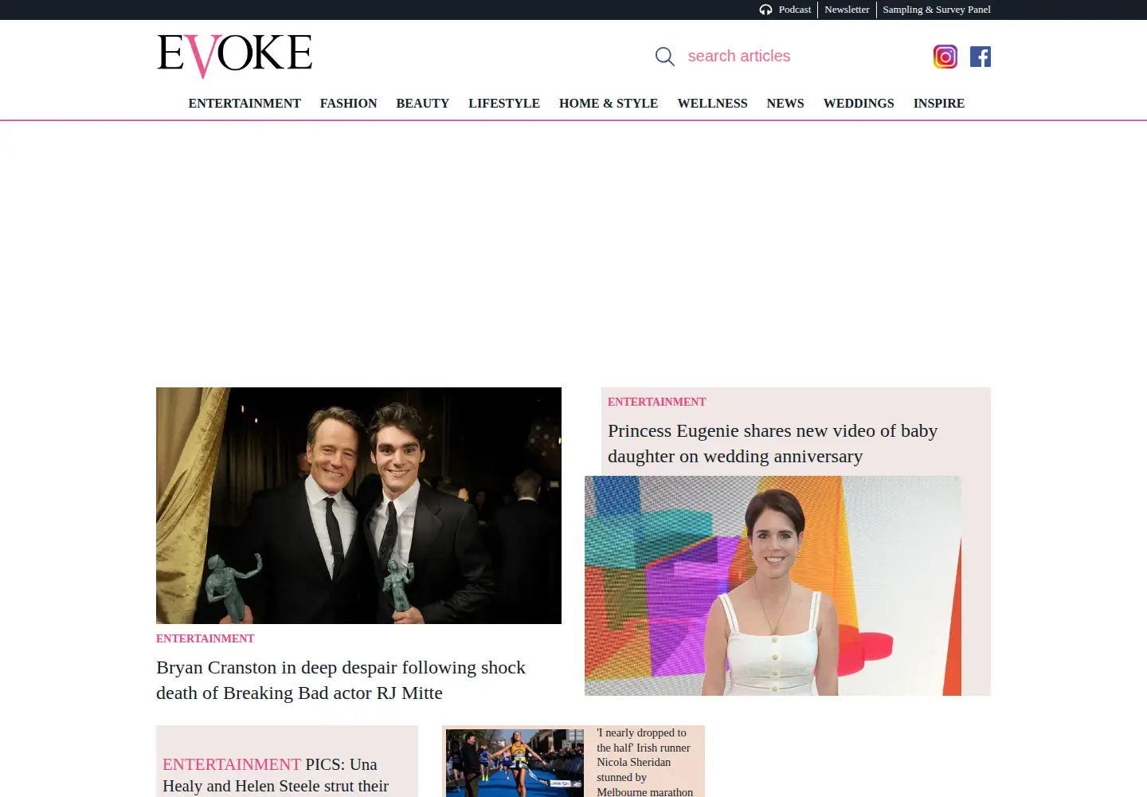1147x797 pixels.
Task: Open the Home & Style menu
Action: click(x=609, y=104)
